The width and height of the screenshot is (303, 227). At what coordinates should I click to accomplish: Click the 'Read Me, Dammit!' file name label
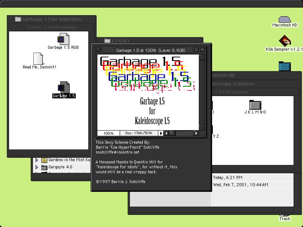pyautogui.click(x=39, y=67)
